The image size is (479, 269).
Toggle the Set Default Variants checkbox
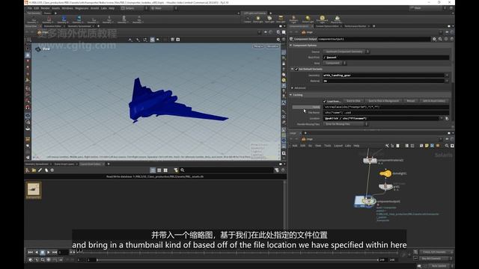[296, 69]
